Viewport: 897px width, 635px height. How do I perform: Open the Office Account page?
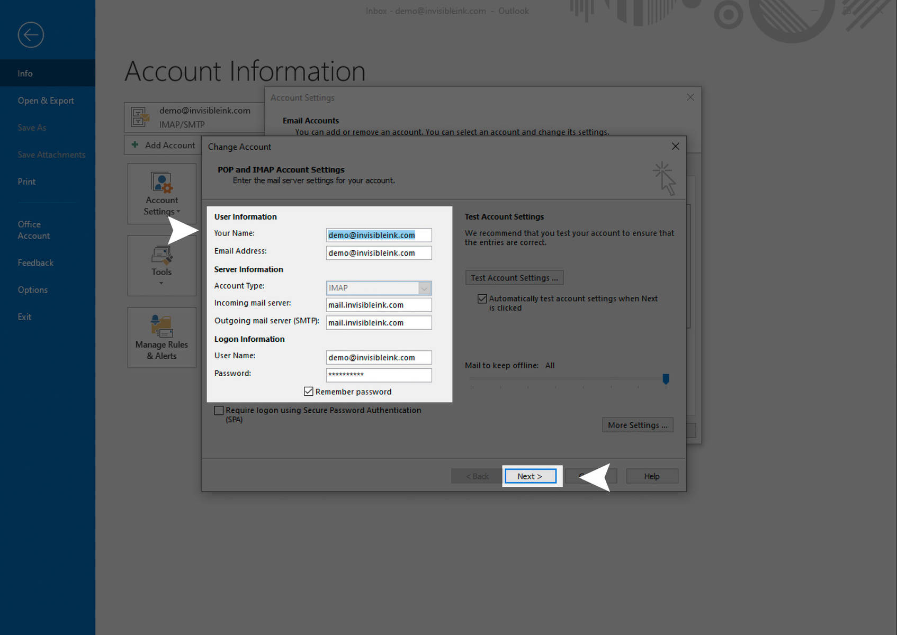(48, 230)
